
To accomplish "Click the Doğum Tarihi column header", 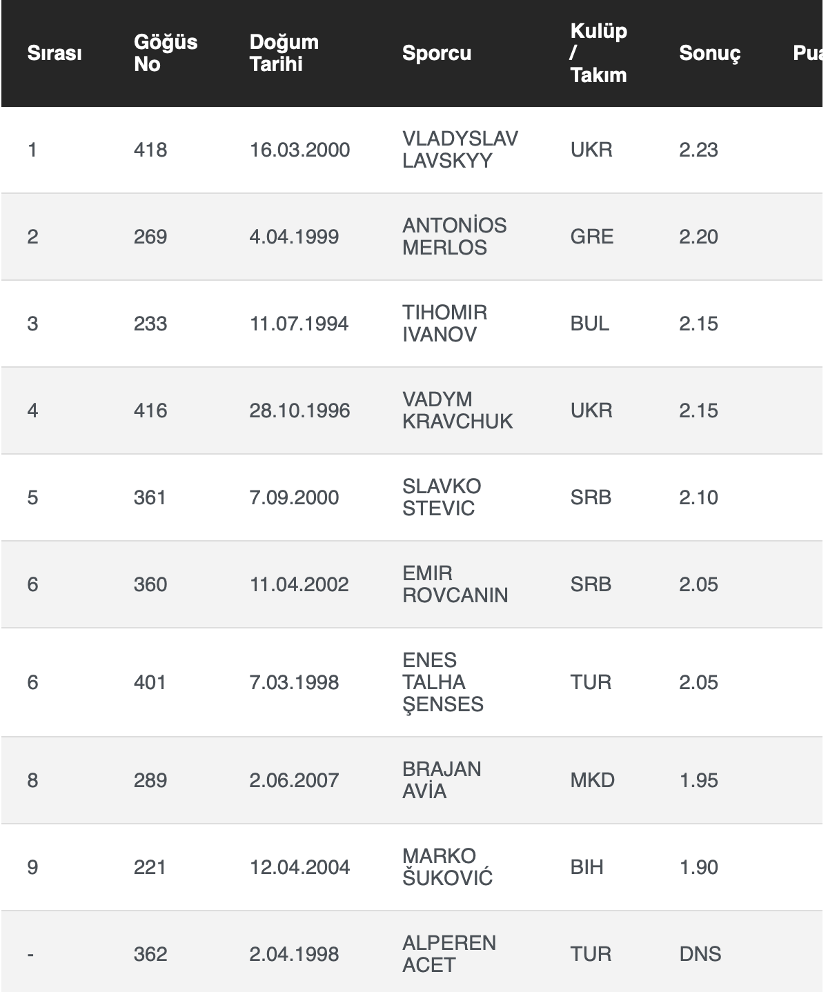I will point(284,53).
